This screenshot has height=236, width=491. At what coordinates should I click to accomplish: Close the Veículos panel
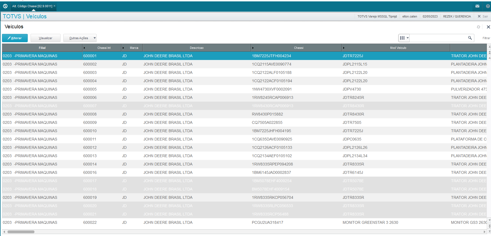click(x=488, y=27)
